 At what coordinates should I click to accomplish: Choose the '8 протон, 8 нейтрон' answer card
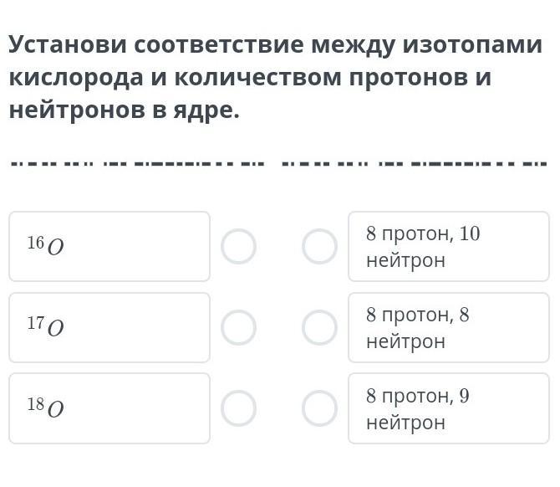[448, 327]
